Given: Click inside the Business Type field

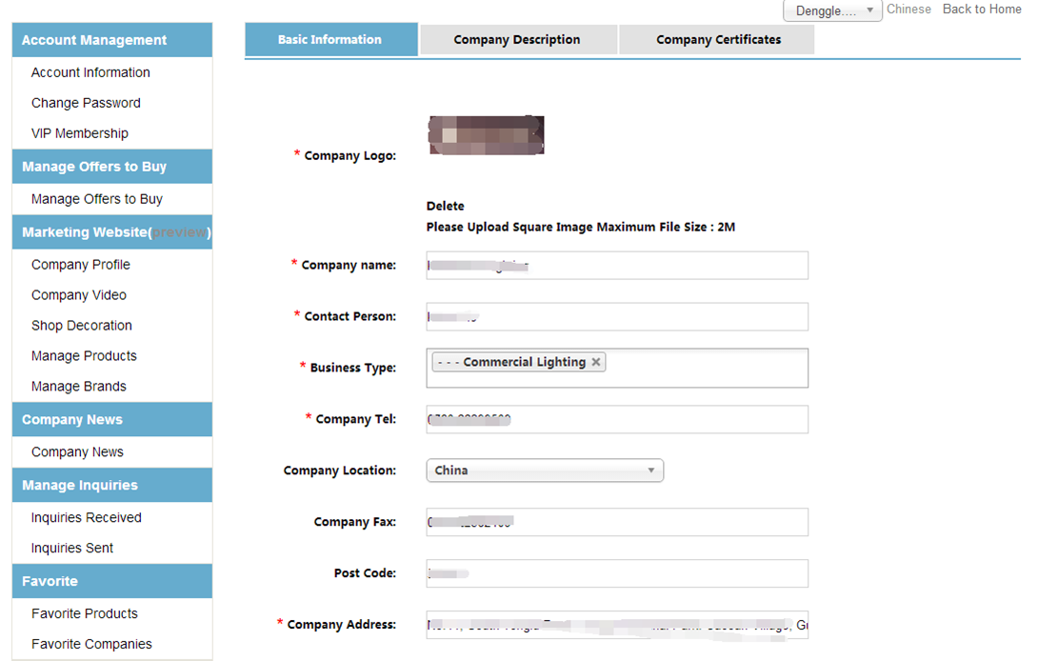Looking at the screenshot, I should (617, 368).
